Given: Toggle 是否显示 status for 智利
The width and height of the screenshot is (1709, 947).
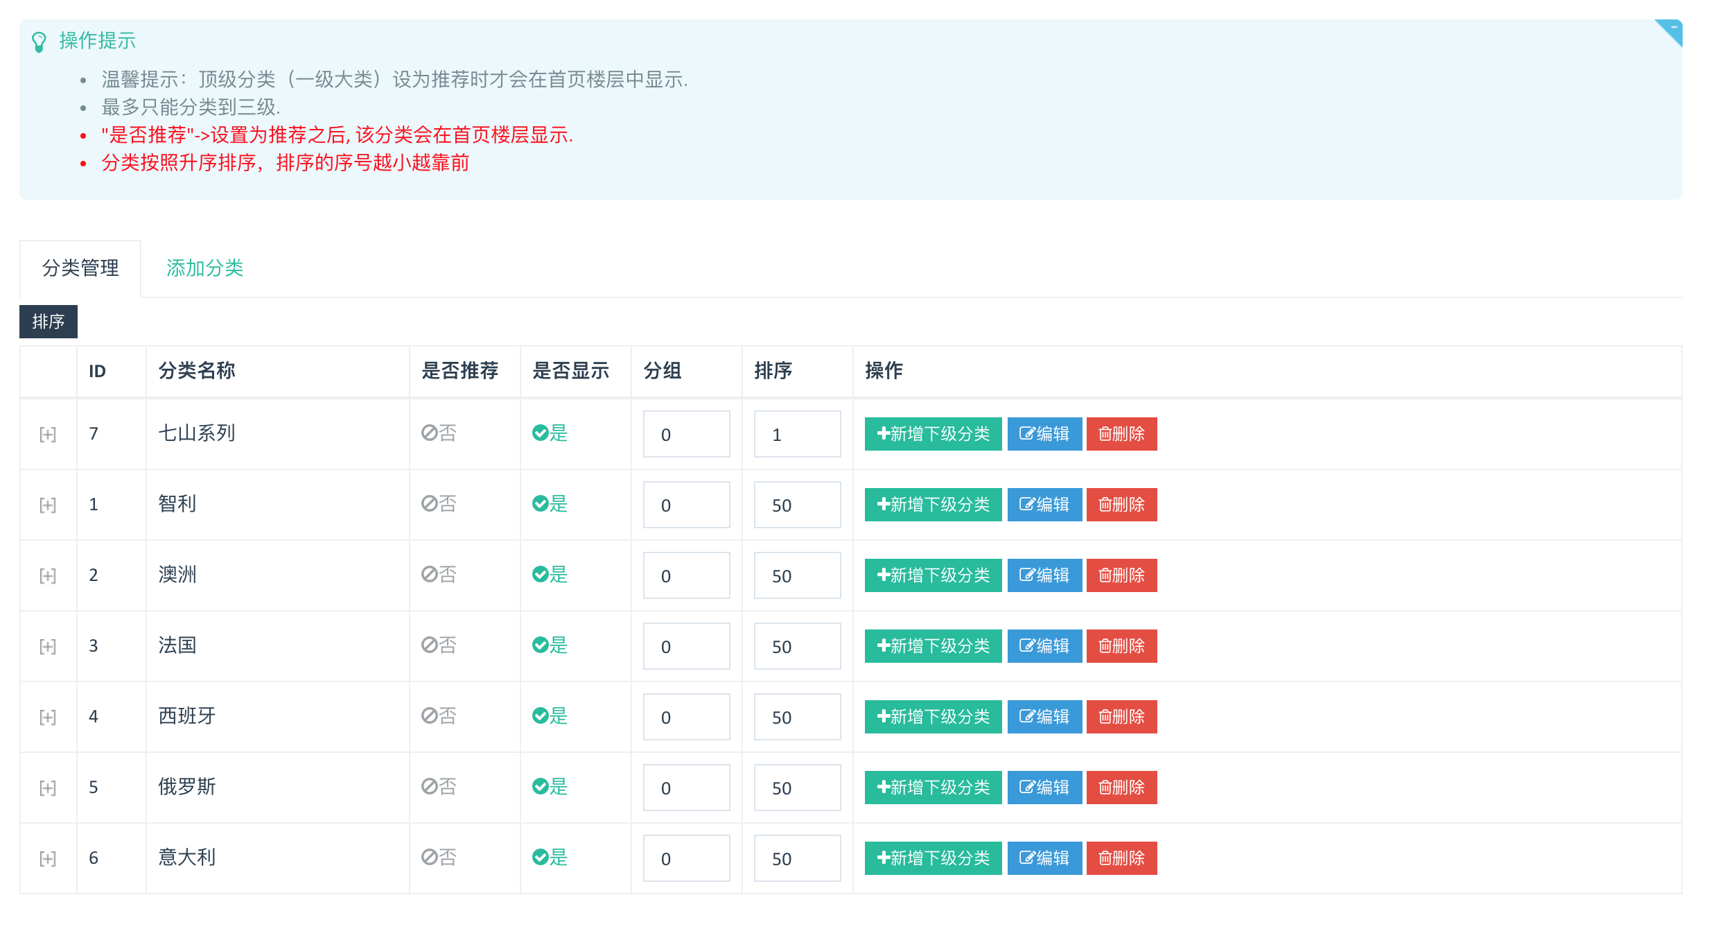Looking at the screenshot, I should pyautogui.click(x=550, y=504).
